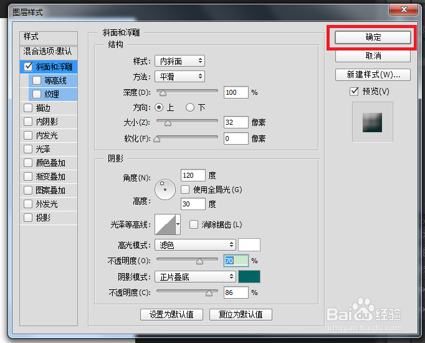The height and width of the screenshot is (343, 425).
Task: Open the 高光模式 滤色 dropdown
Action: [x=195, y=245]
